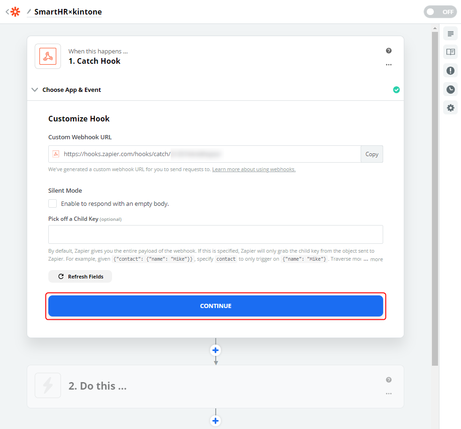Click the green check status icon
The height and width of the screenshot is (429, 461).
tap(396, 90)
